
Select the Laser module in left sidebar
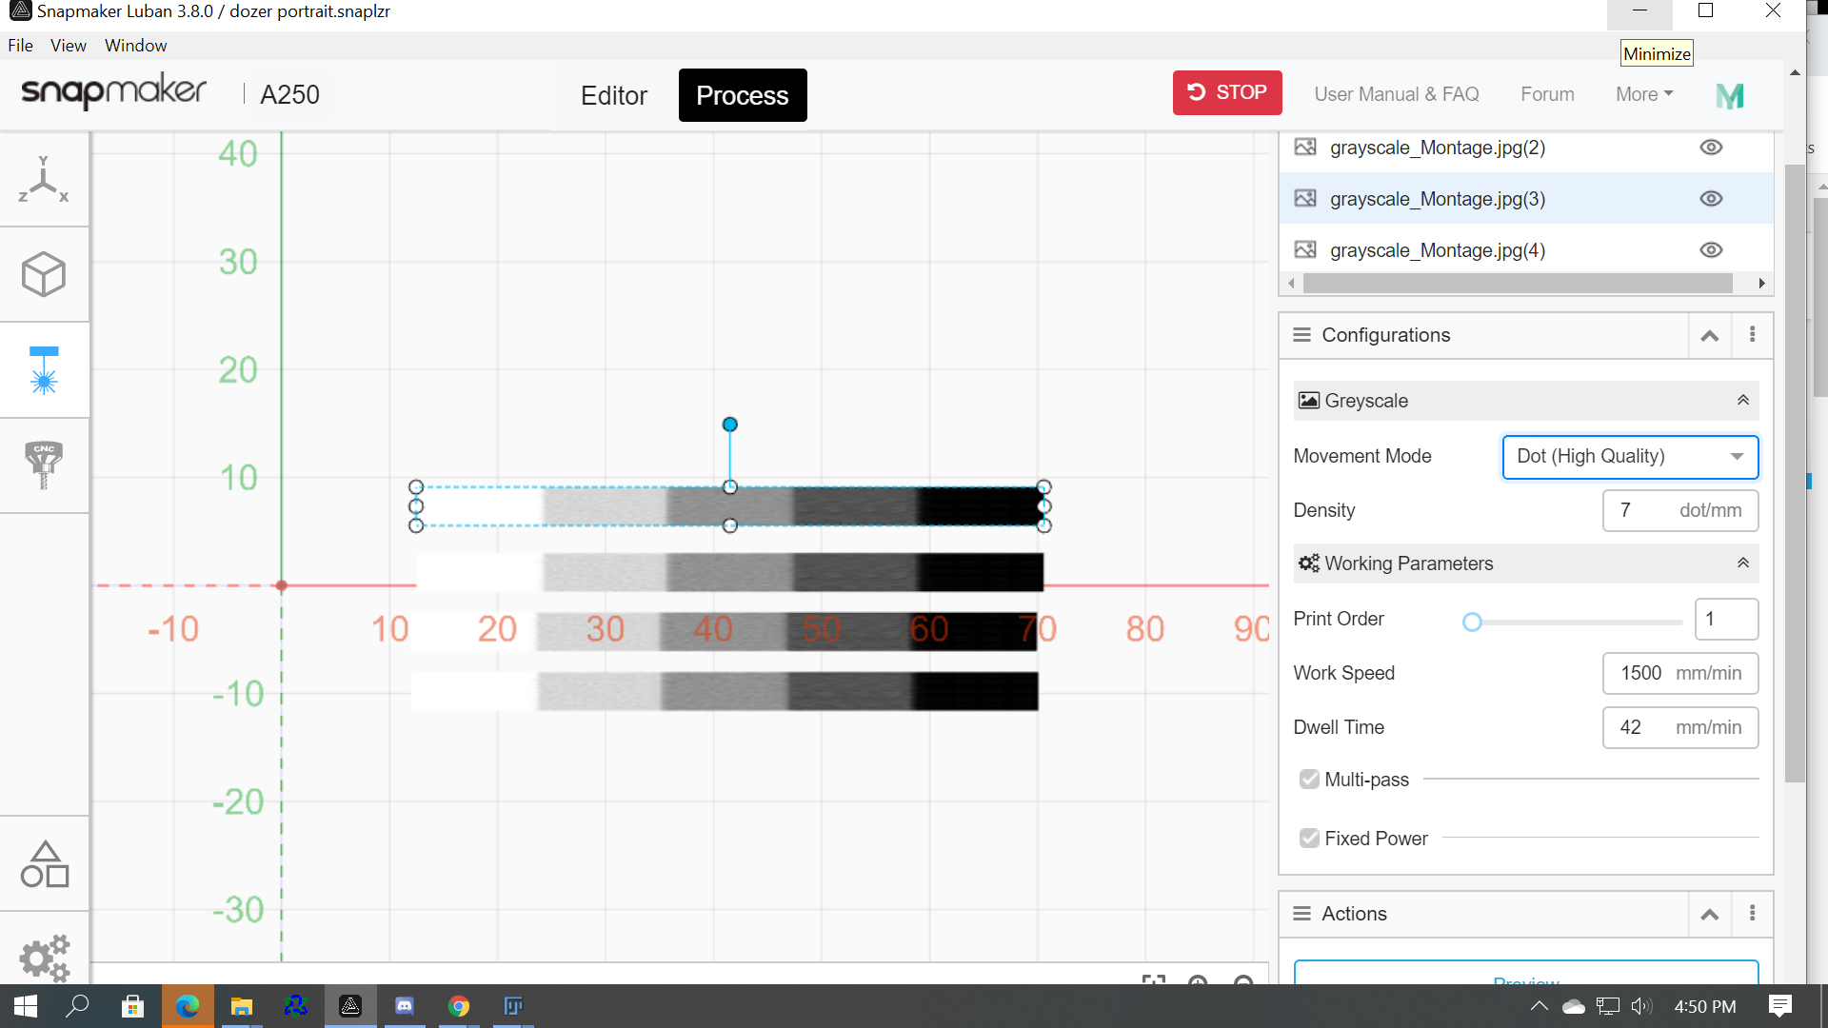(x=44, y=370)
